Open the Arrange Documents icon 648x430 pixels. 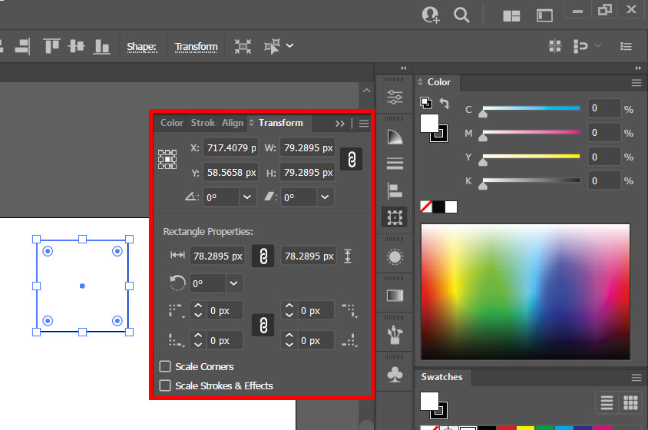511,15
